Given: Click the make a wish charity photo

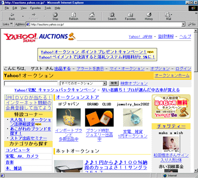Looking at the screenshot, I should click(171, 144).
